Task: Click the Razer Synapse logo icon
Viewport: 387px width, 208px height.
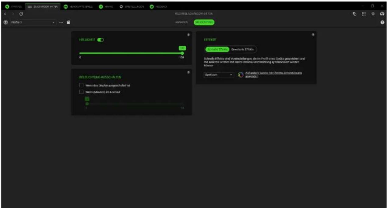Action: click(7, 6)
